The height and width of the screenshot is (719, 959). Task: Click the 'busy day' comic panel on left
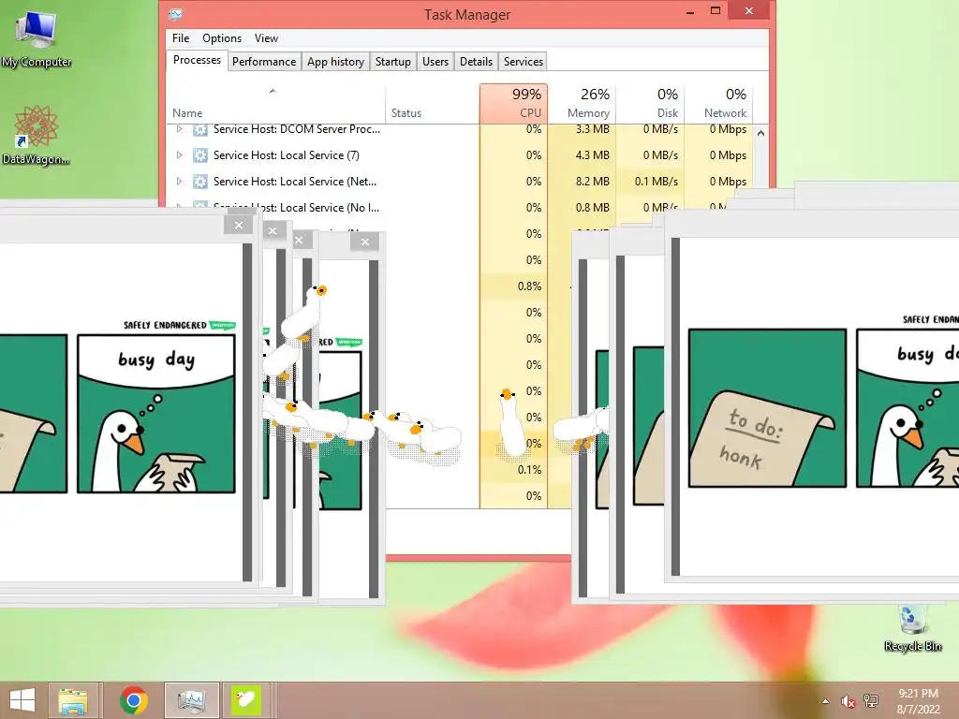(x=156, y=413)
